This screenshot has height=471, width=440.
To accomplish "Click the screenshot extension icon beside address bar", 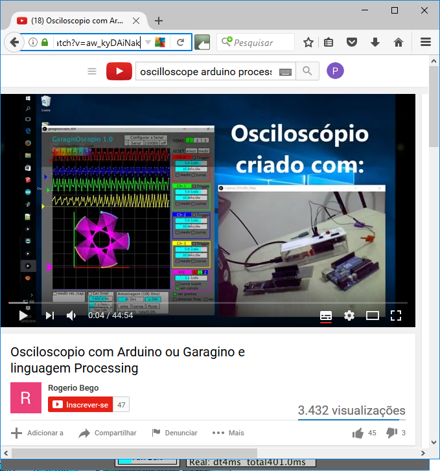I will tap(202, 42).
